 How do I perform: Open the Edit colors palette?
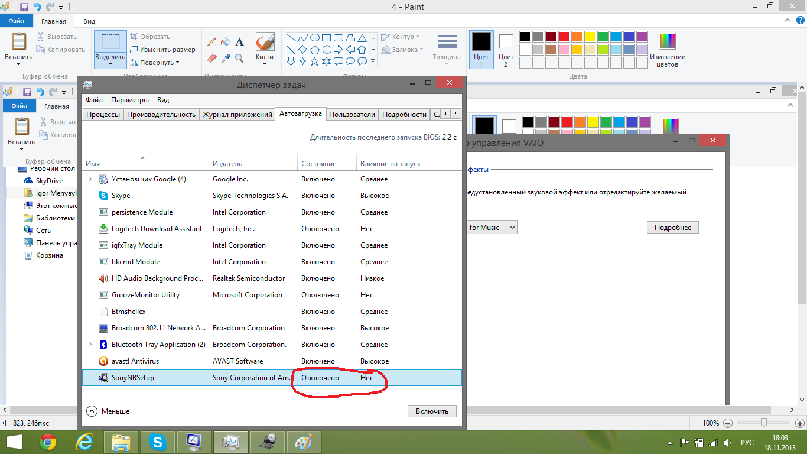[668, 50]
